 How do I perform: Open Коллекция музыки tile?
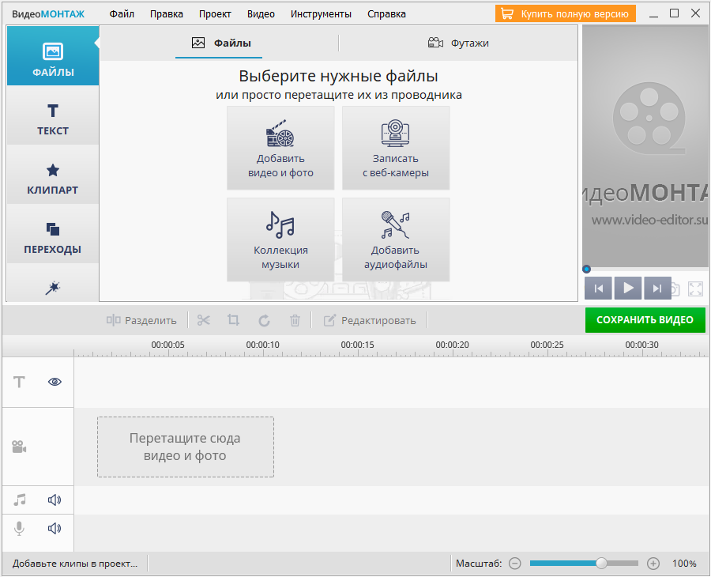pos(280,239)
